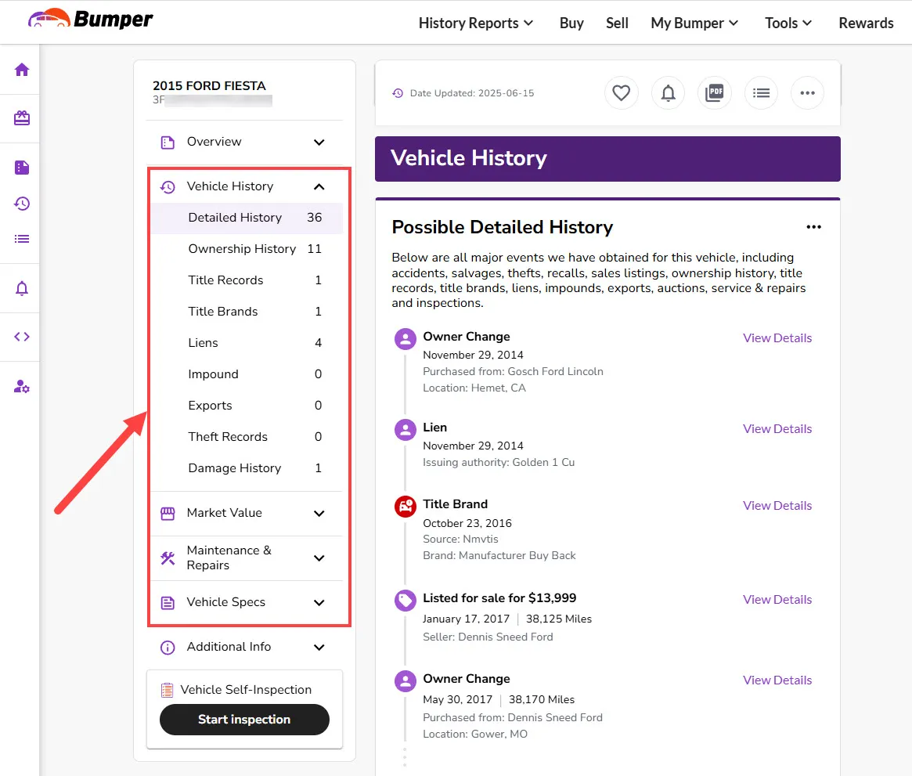Open Possible Detailed History options ellipsis

click(813, 227)
